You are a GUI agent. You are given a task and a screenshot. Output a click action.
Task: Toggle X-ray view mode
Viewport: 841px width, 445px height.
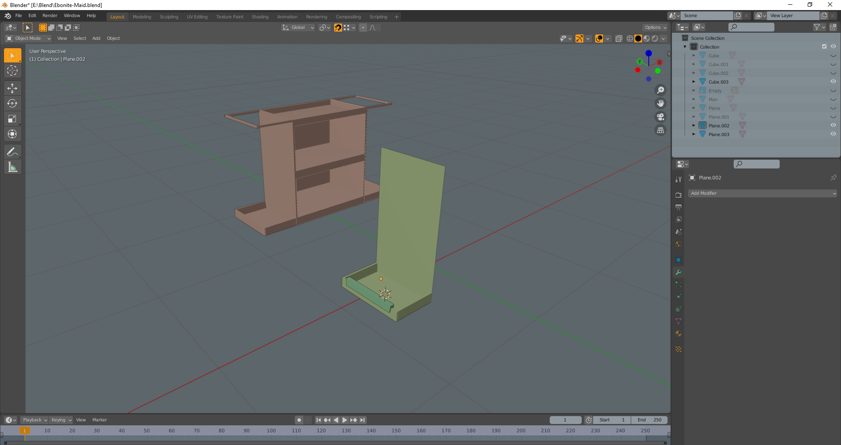618,39
